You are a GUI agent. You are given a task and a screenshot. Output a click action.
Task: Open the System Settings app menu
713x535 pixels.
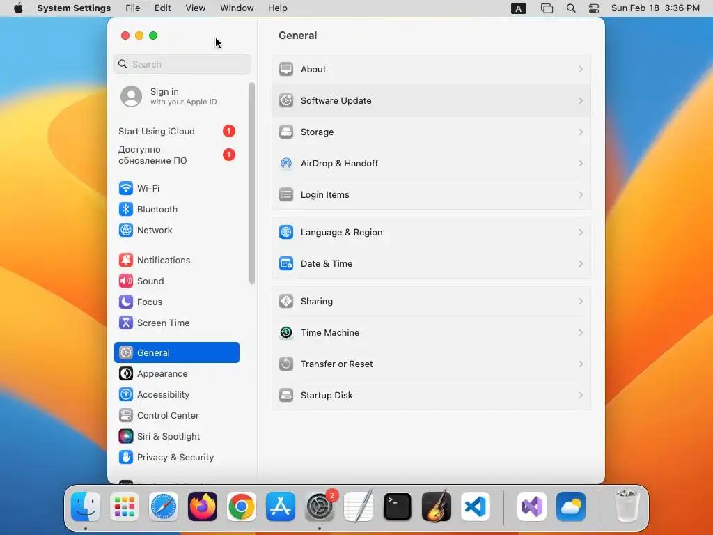tap(74, 8)
